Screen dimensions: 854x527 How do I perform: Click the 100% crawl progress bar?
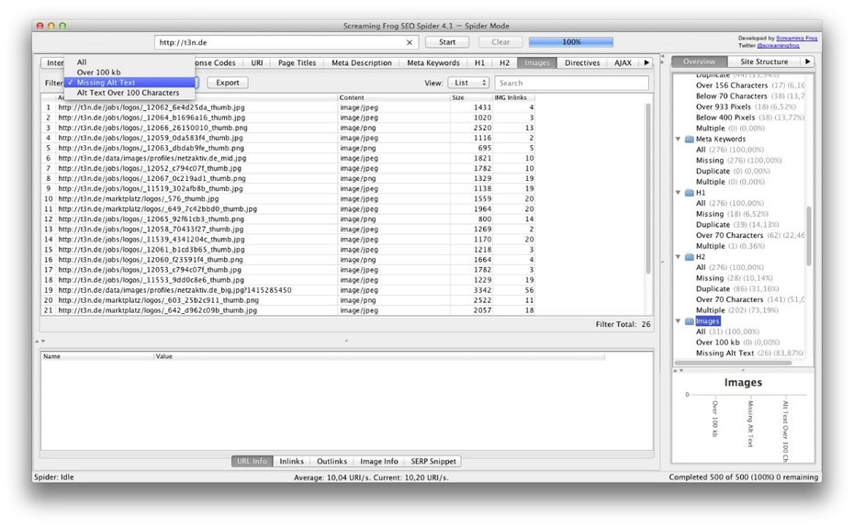(x=571, y=42)
